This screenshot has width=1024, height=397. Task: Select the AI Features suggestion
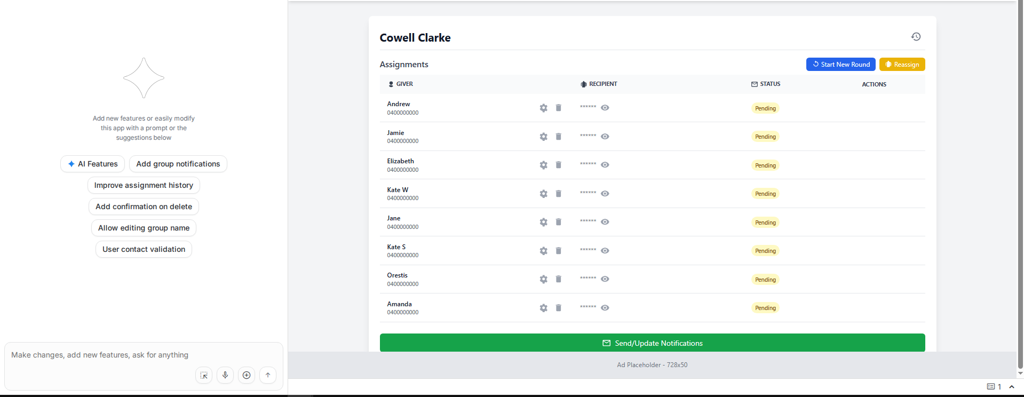pyautogui.click(x=93, y=164)
